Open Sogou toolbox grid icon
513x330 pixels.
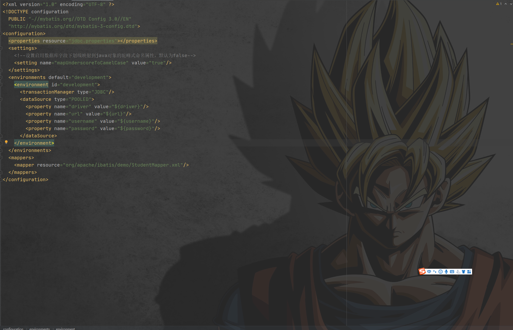point(469,272)
